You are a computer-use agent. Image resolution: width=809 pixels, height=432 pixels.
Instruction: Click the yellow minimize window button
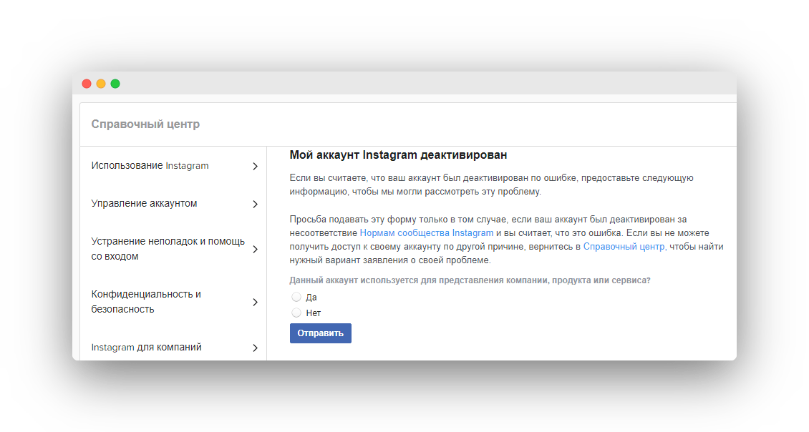point(101,84)
